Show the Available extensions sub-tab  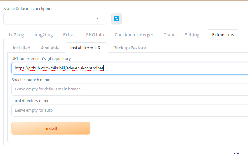[x=50, y=48]
